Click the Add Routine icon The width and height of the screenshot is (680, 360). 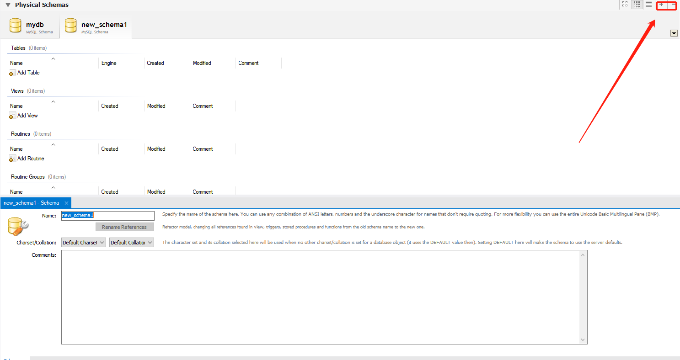click(x=12, y=159)
